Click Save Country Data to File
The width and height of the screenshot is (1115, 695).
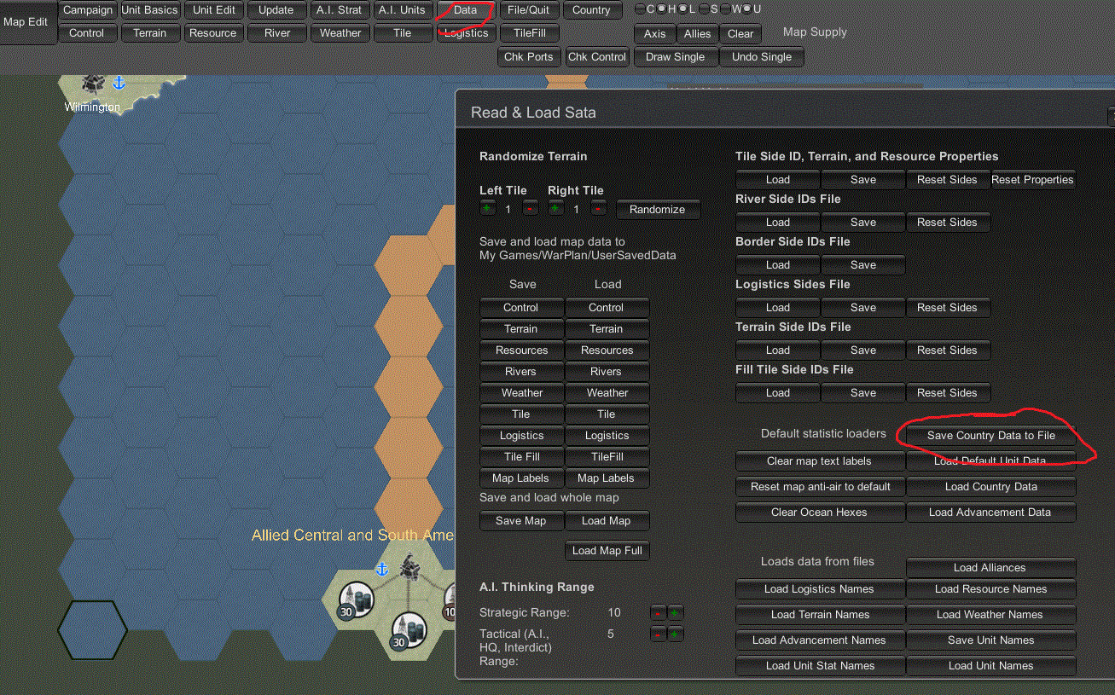point(991,436)
